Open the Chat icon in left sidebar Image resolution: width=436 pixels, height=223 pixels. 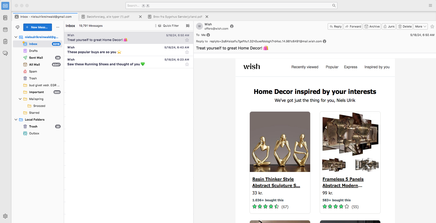coord(5,53)
